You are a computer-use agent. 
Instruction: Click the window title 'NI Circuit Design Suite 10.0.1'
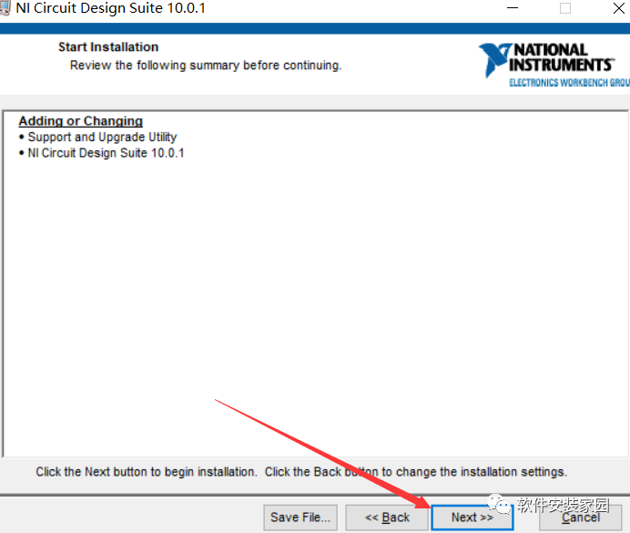pyautogui.click(x=111, y=8)
